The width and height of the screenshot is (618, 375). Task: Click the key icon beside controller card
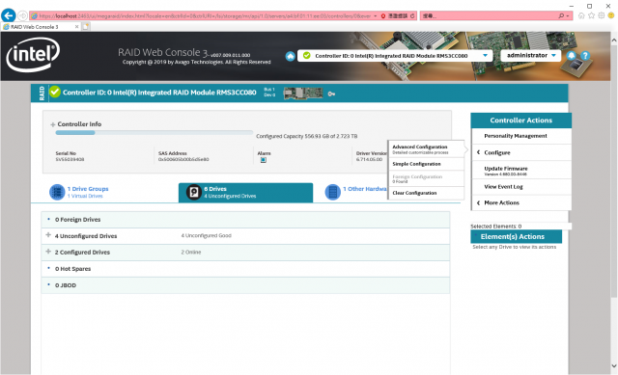(331, 94)
